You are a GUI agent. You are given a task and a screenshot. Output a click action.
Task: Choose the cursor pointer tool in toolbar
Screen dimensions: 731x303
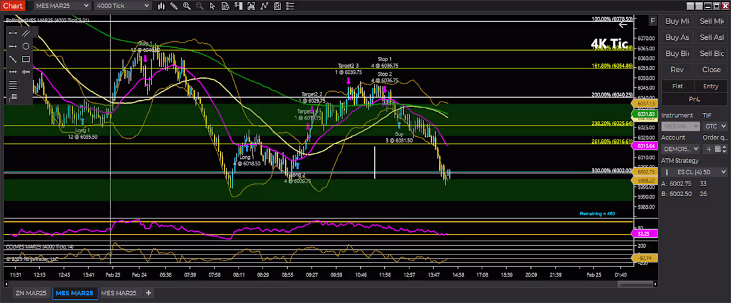(213, 6)
